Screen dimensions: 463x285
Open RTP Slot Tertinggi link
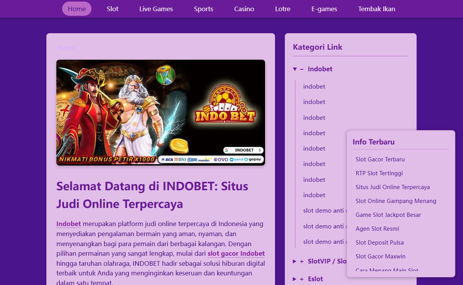pos(379,173)
